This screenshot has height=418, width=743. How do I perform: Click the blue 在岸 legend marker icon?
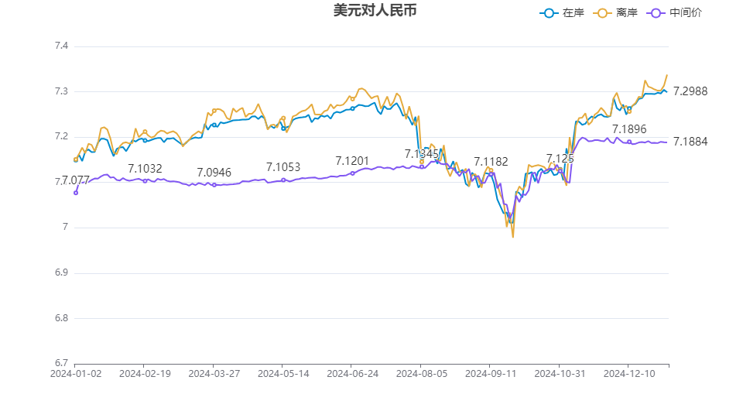tap(550, 13)
